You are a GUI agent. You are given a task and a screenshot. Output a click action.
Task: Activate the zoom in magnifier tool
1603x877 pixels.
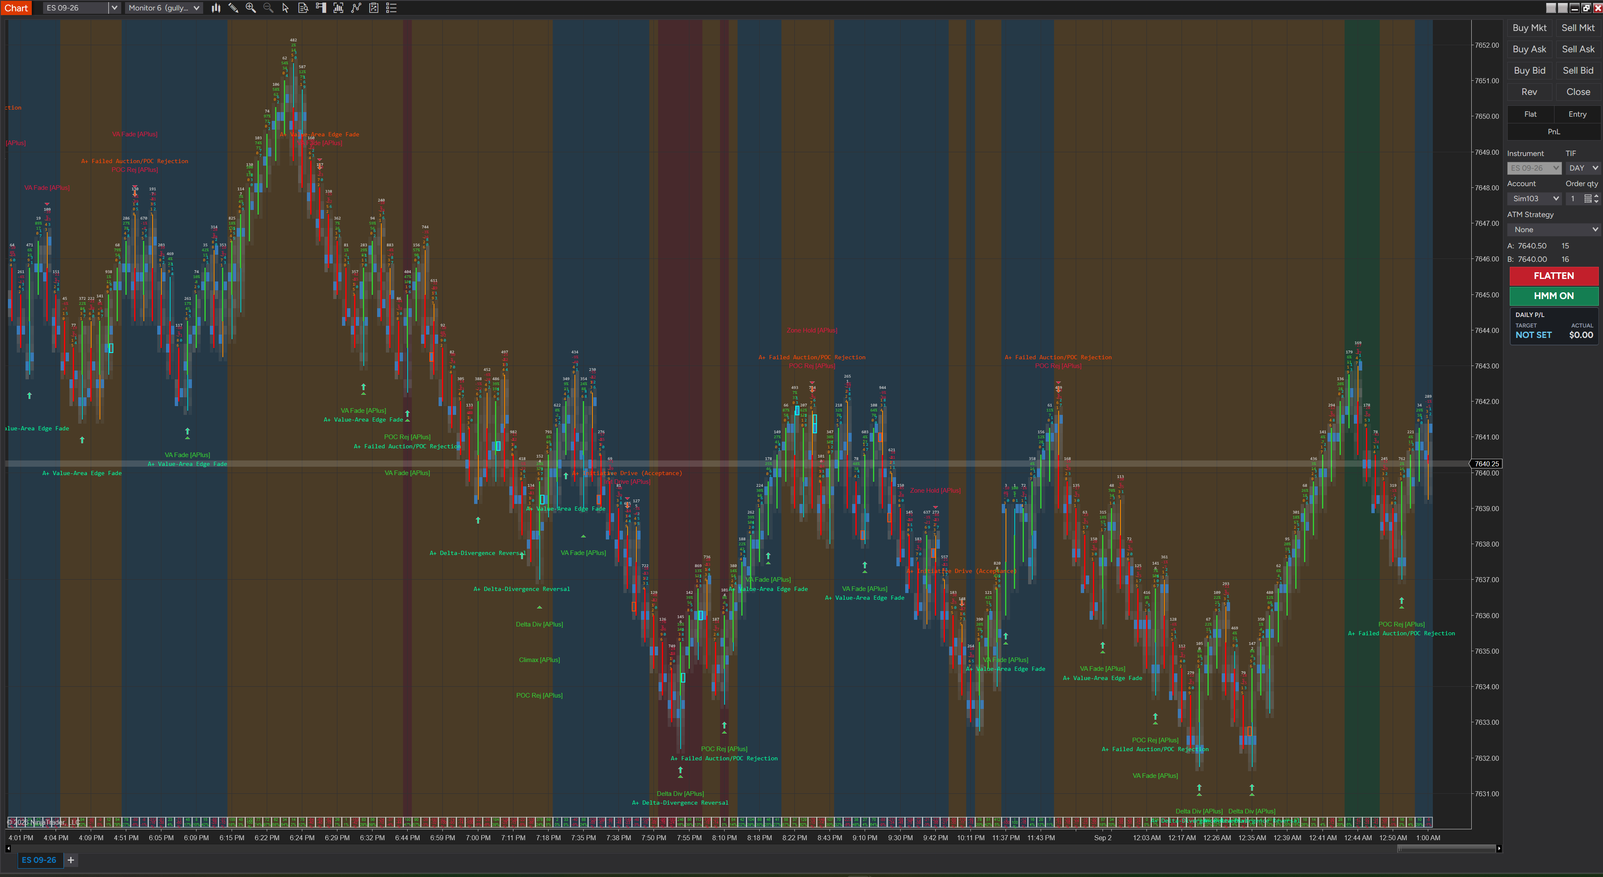click(x=251, y=8)
